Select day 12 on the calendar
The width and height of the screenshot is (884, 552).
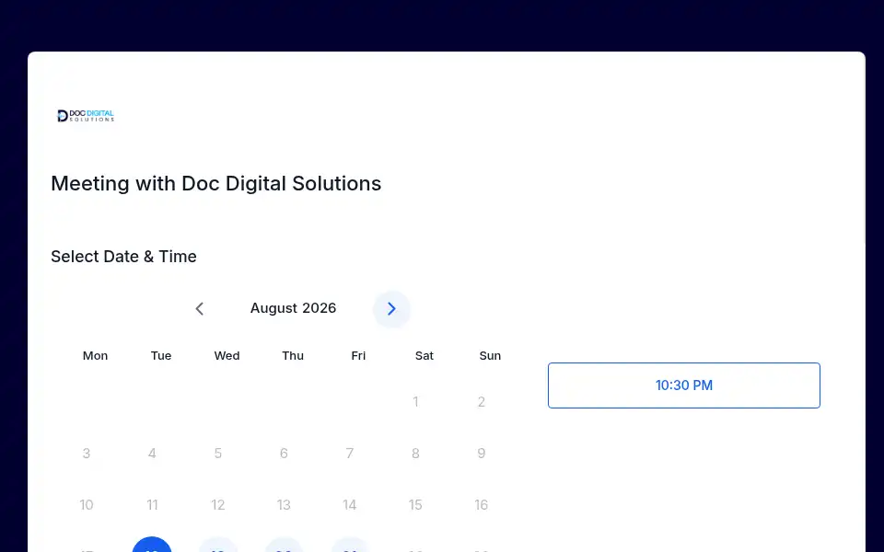click(217, 505)
